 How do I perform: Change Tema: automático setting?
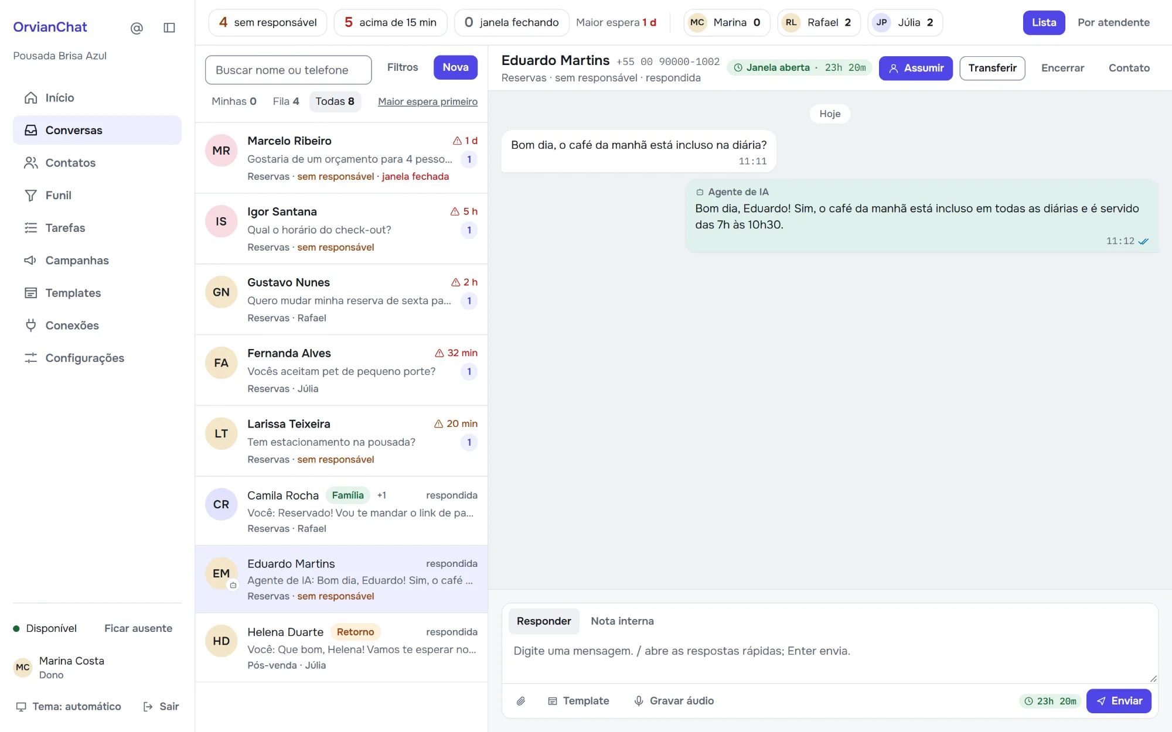(69, 707)
